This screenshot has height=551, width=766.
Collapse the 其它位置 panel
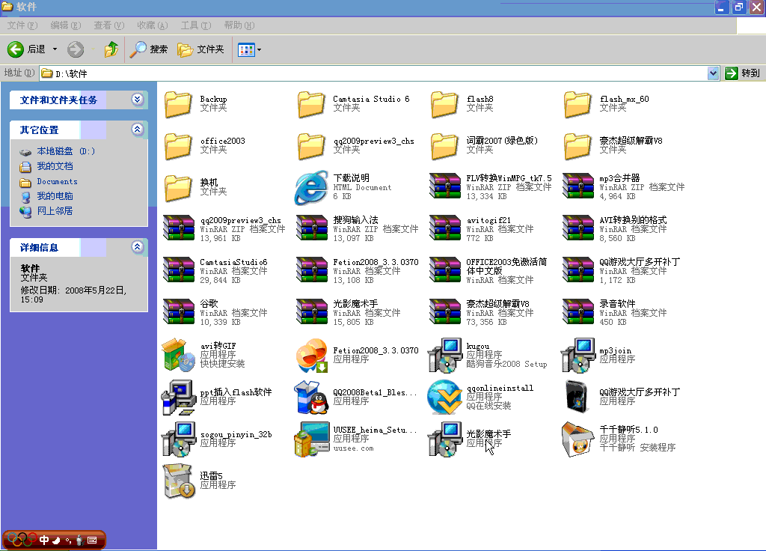138,130
